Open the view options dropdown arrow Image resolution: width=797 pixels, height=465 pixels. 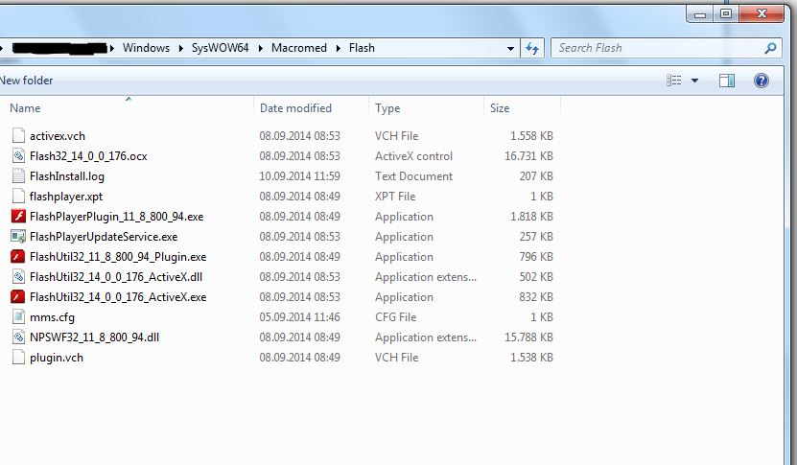point(694,81)
